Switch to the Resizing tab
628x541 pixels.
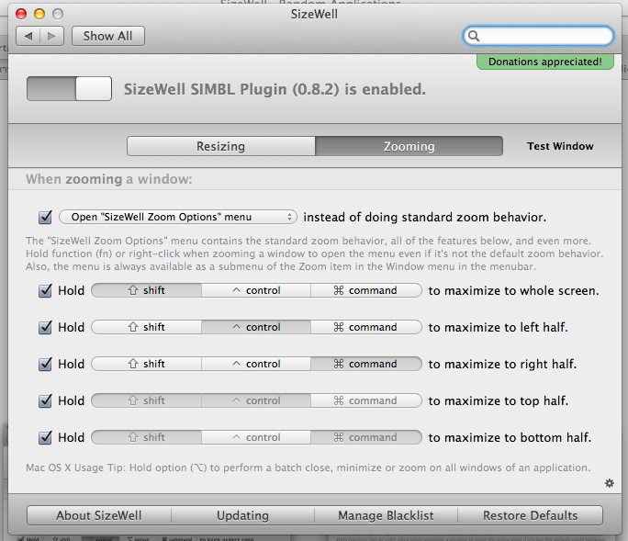tap(220, 146)
